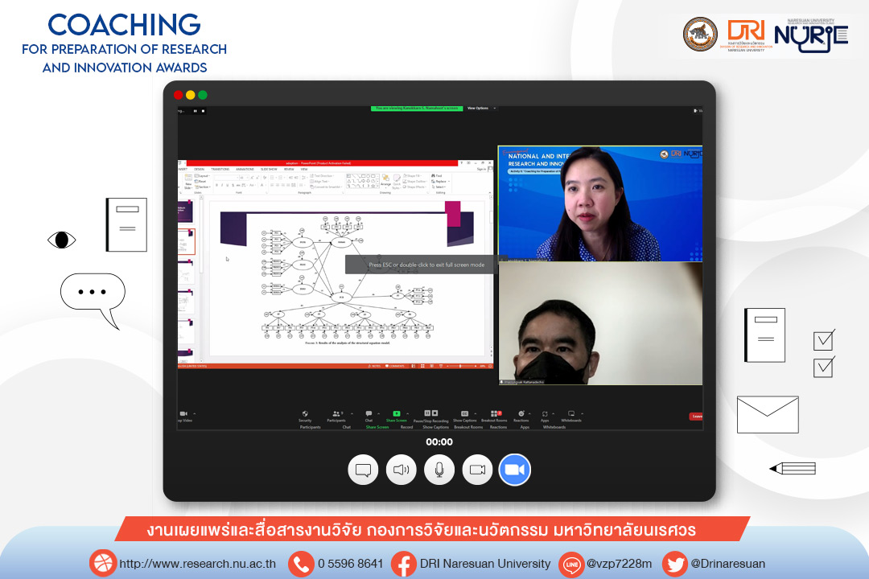Viewport: 869px width, 579px height.
Task: Click the green screen-sharing notification banner
Action: pyautogui.click(x=417, y=108)
